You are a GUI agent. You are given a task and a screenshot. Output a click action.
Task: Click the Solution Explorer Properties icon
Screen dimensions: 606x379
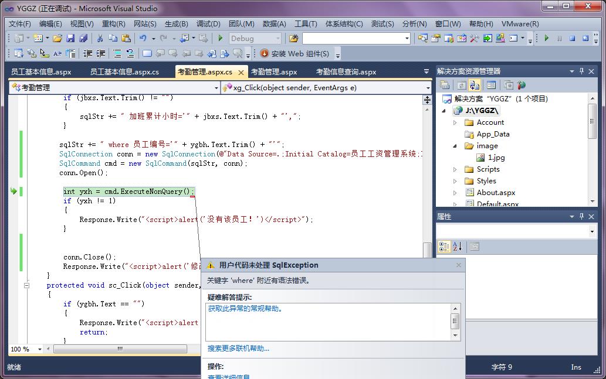click(445, 85)
